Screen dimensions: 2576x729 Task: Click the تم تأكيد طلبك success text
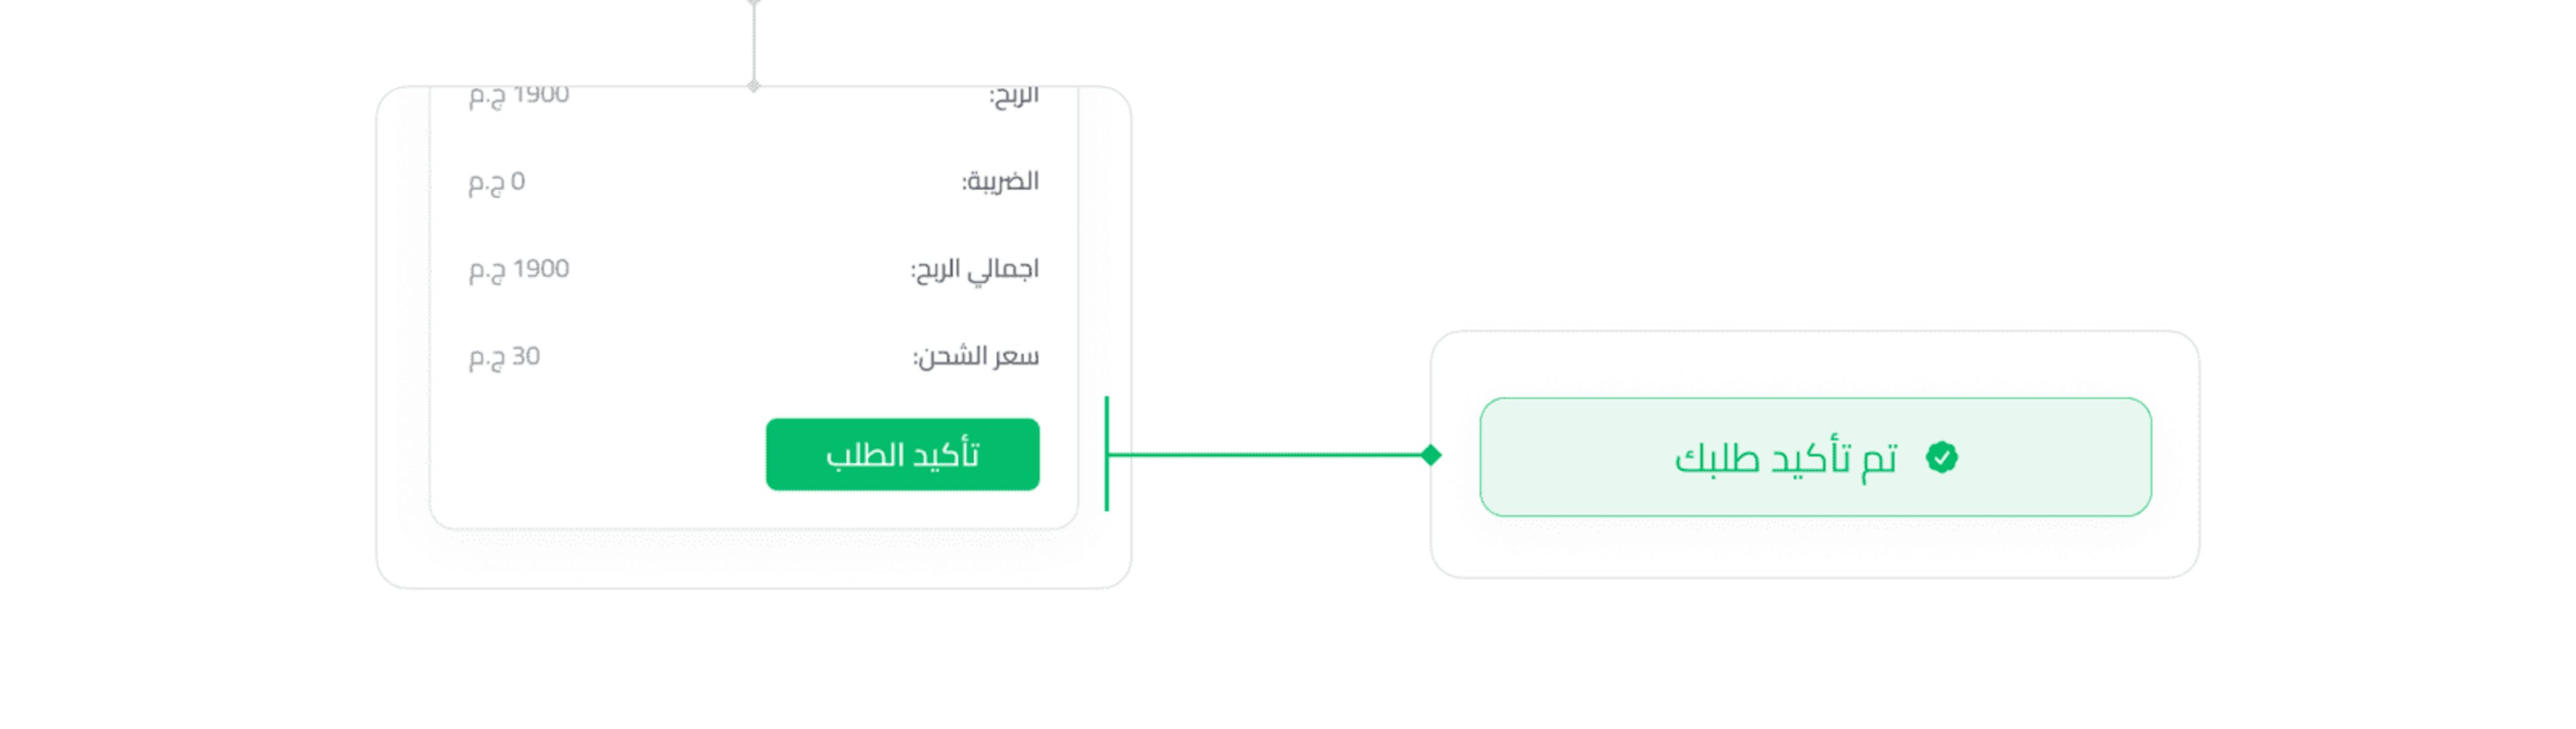click(1785, 459)
